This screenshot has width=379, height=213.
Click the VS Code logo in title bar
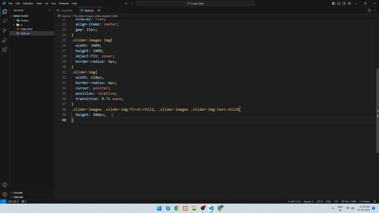[4, 4]
